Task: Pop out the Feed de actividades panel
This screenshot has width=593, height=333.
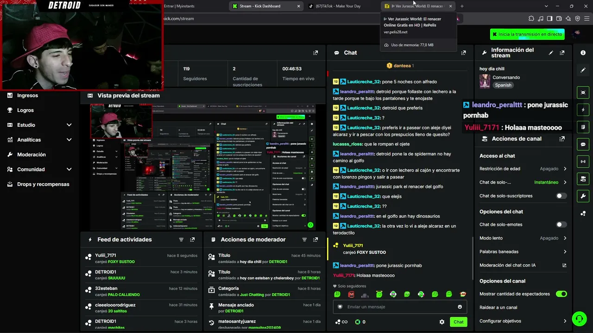Action: tap(192, 240)
